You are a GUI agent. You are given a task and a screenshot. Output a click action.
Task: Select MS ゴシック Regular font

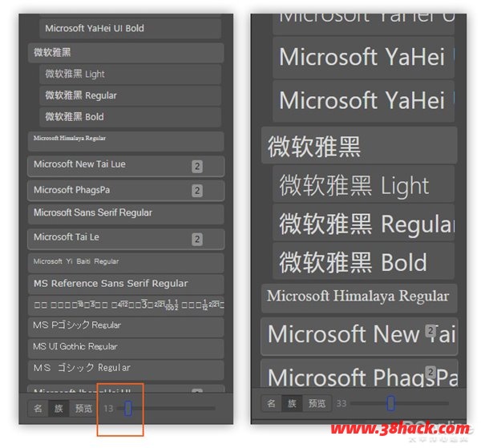tap(126, 369)
